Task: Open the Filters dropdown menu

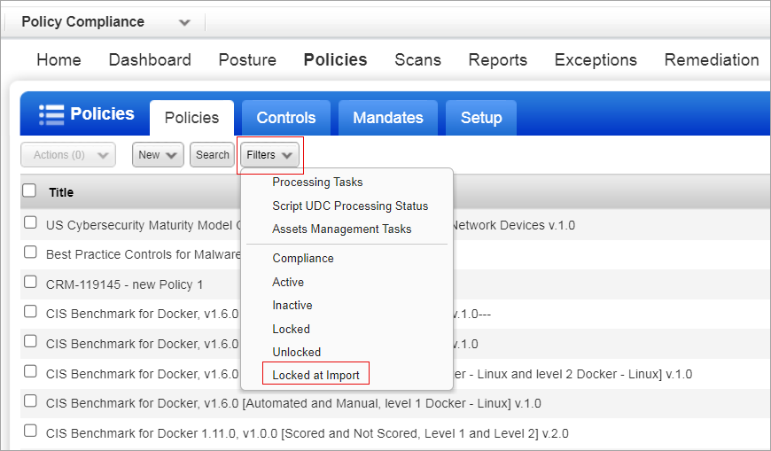Action: 270,155
